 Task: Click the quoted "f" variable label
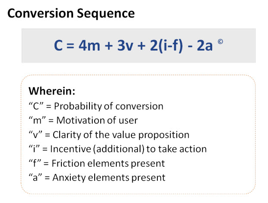click(x=34, y=163)
